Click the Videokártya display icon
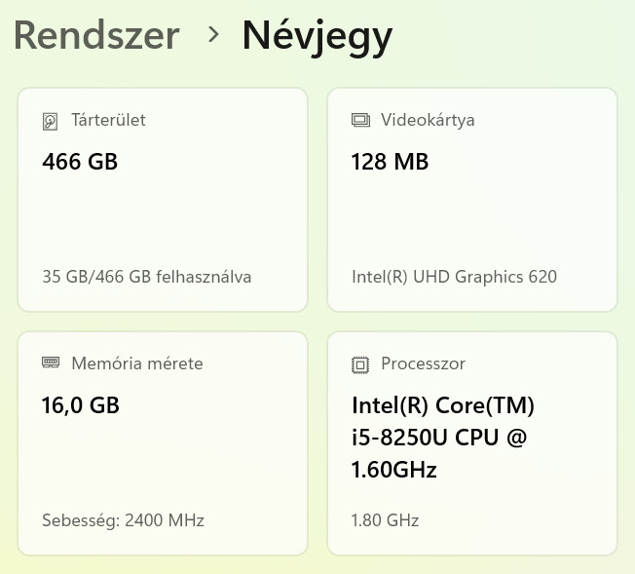The image size is (635, 574). pyautogui.click(x=360, y=121)
